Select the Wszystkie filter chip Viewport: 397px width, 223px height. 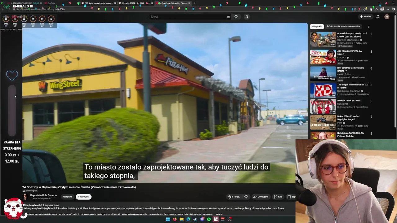[x=317, y=27]
